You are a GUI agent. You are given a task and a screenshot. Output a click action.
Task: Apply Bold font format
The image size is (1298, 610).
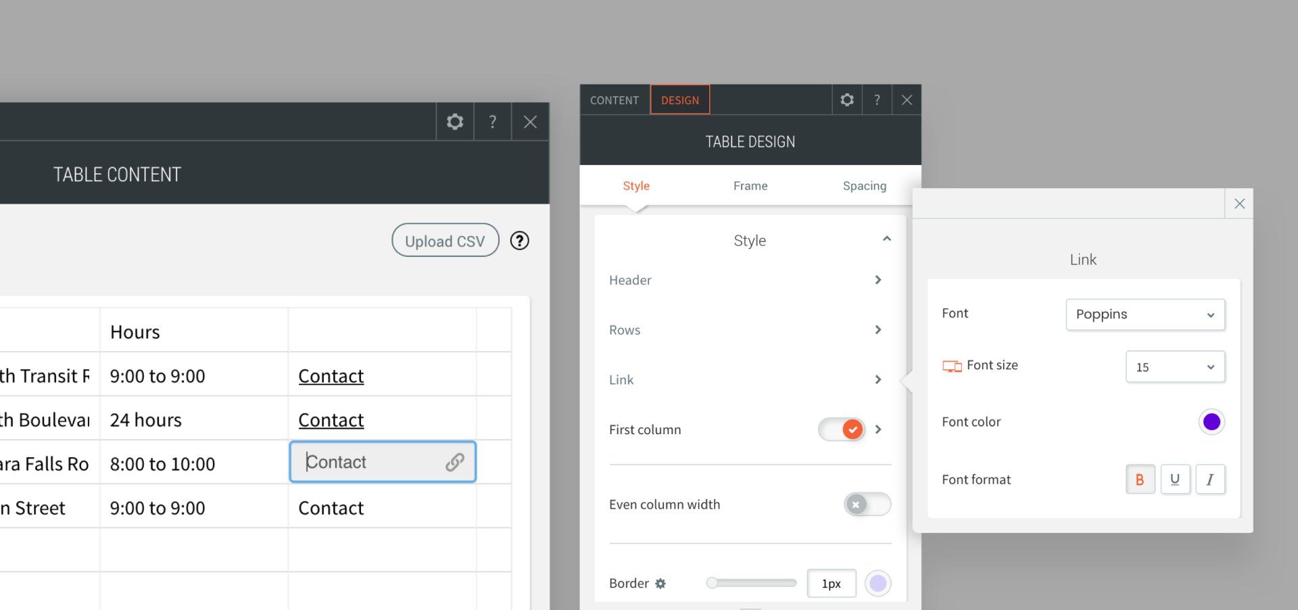click(1140, 479)
